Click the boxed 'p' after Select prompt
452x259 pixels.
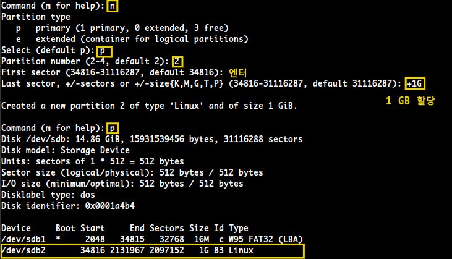click(104, 51)
